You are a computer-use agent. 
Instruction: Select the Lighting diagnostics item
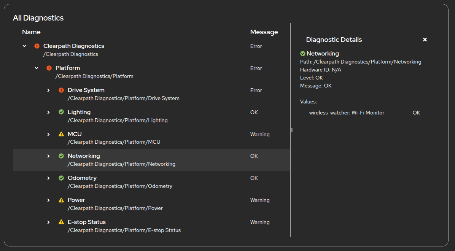[79, 112]
